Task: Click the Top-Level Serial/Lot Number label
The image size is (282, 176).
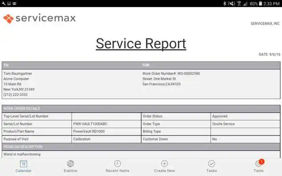Action: pyautogui.click(x=26, y=116)
